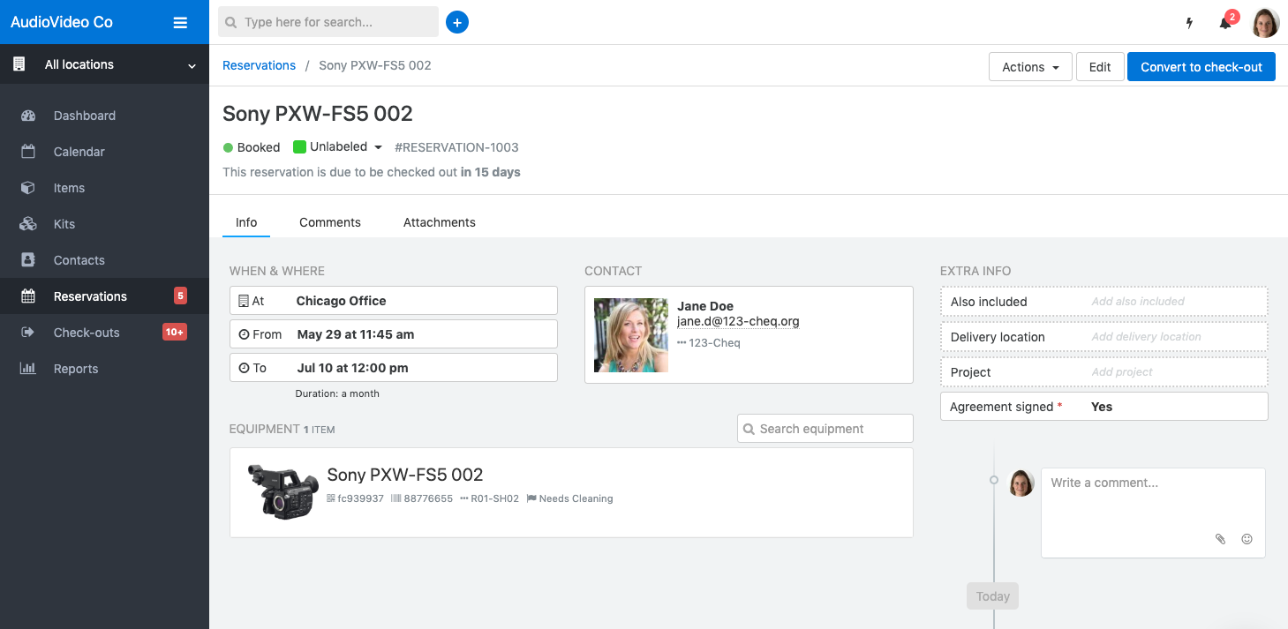This screenshot has width=1288, height=629.
Task: Expand the All locations dropdown
Action: 104,64
